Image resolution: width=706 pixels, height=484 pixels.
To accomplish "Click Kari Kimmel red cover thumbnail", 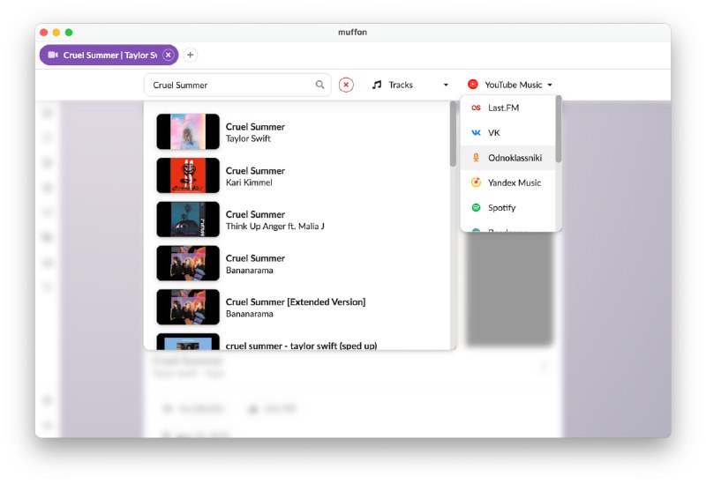I will [x=188, y=175].
